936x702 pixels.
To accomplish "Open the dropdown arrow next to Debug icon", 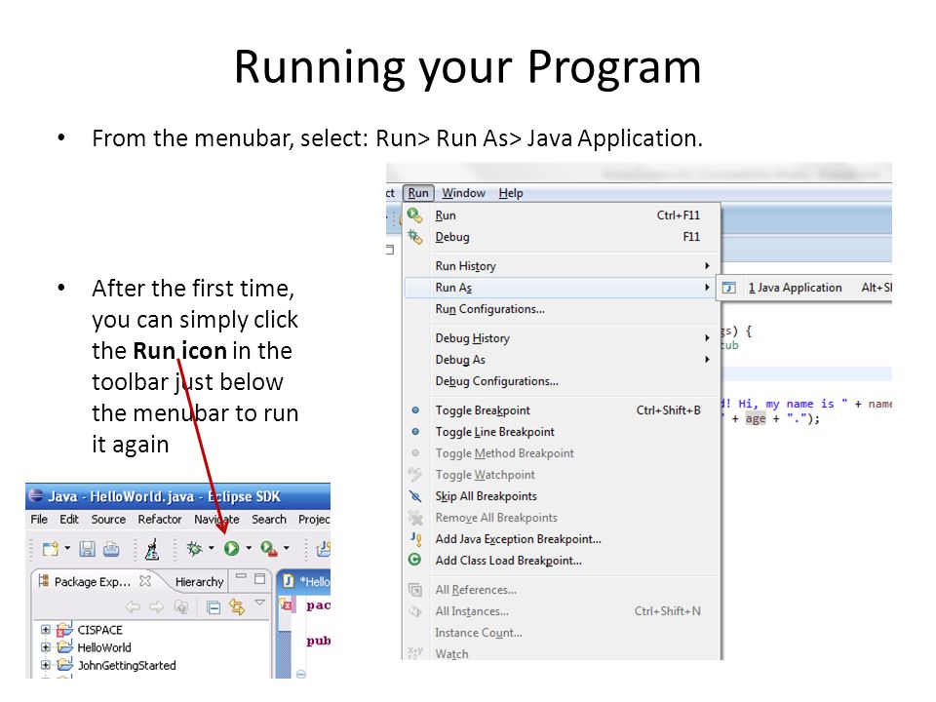I will [211, 547].
